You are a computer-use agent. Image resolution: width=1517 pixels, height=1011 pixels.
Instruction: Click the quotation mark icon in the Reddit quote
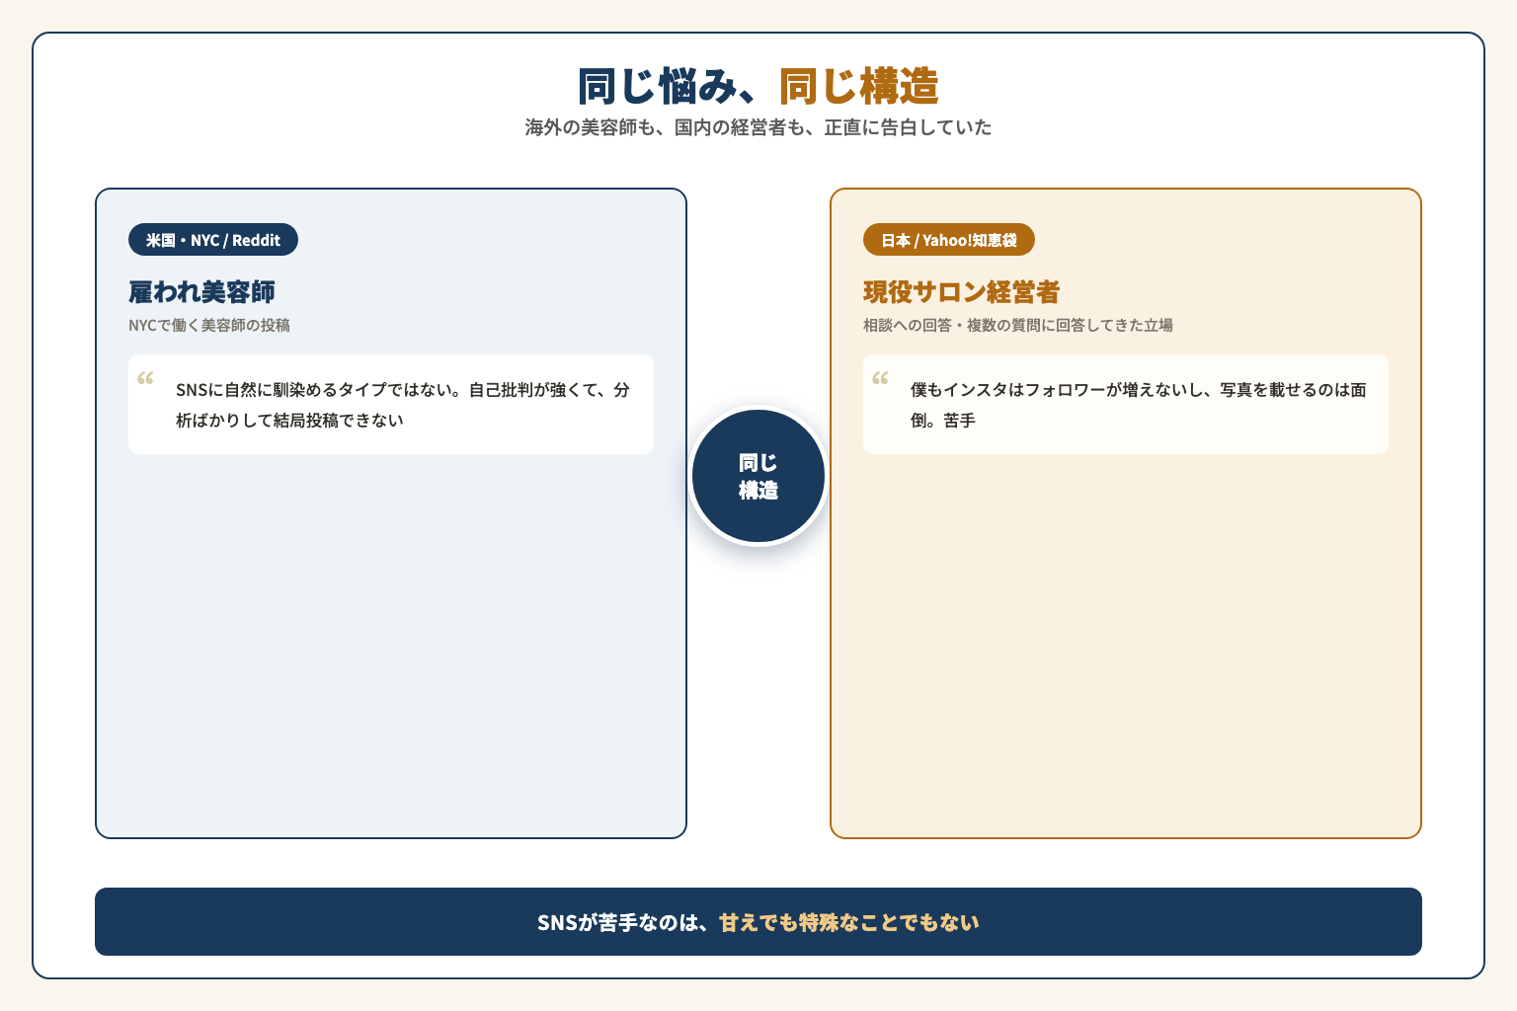[x=145, y=378]
